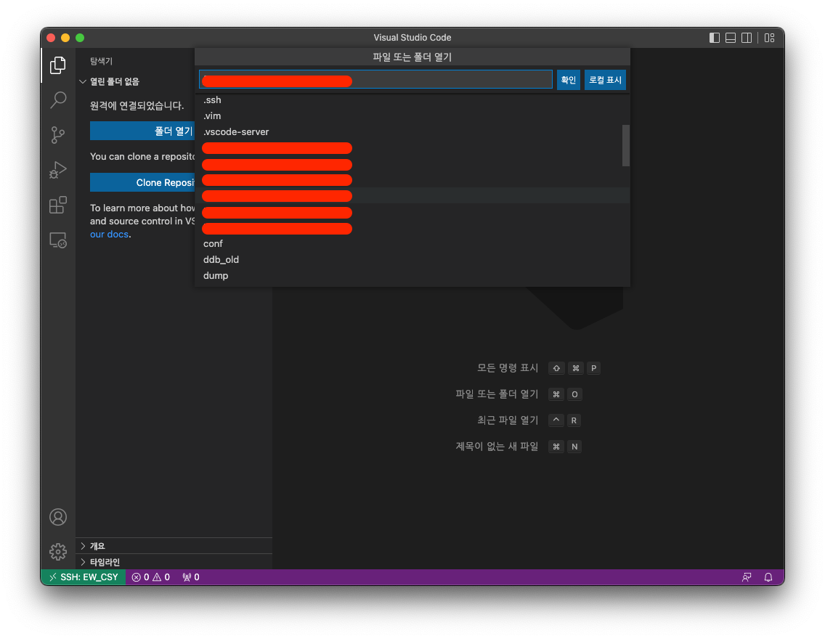Open errors and warnings count in status bar
The image size is (825, 639).
point(150,577)
